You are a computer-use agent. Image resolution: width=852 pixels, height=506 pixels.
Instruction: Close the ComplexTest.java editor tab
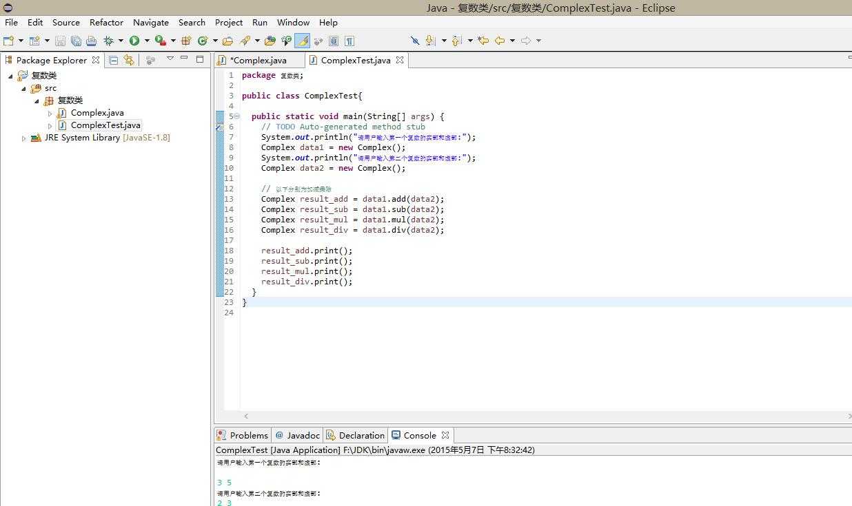[x=399, y=60]
